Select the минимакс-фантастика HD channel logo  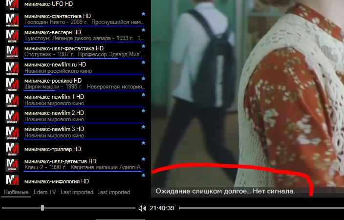[12, 20]
